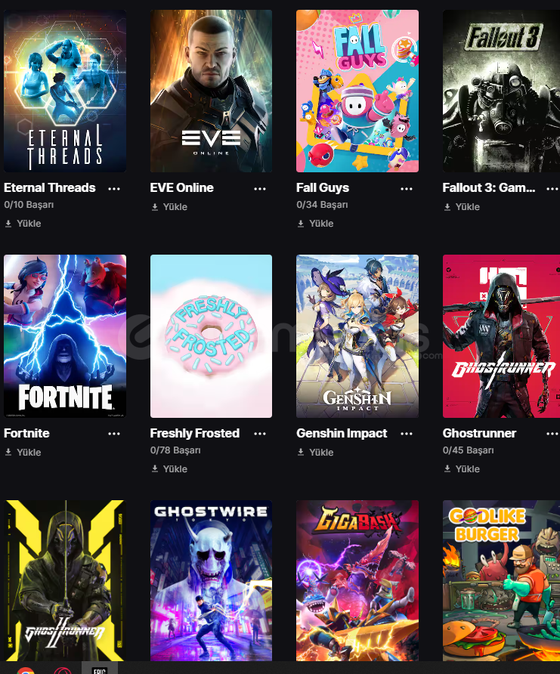
Task: Click Yükle under Eternal Threads
Action: coord(23,224)
